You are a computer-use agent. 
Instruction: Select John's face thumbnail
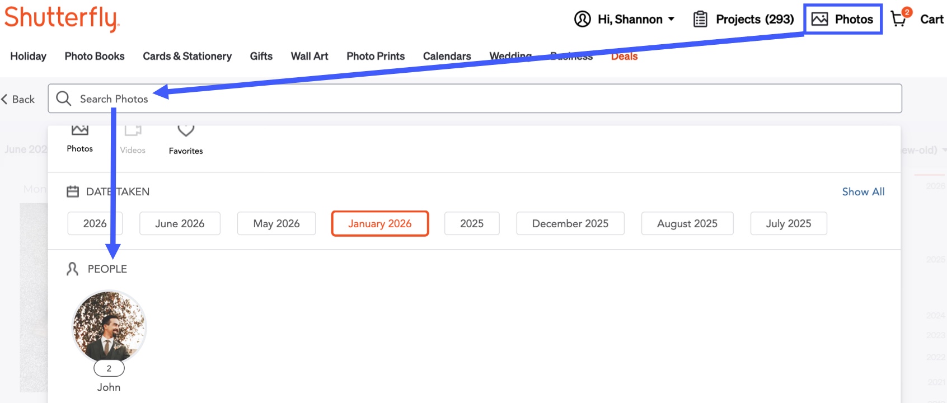pyautogui.click(x=109, y=326)
